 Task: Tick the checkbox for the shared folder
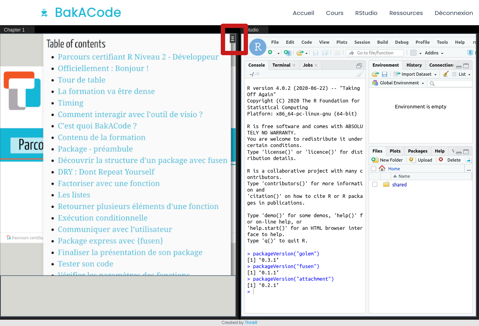point(375,184)
